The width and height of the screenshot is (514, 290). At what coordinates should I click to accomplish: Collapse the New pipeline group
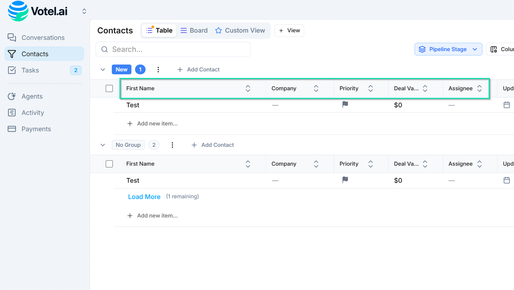pyautogui.click(x=103, y=69)
